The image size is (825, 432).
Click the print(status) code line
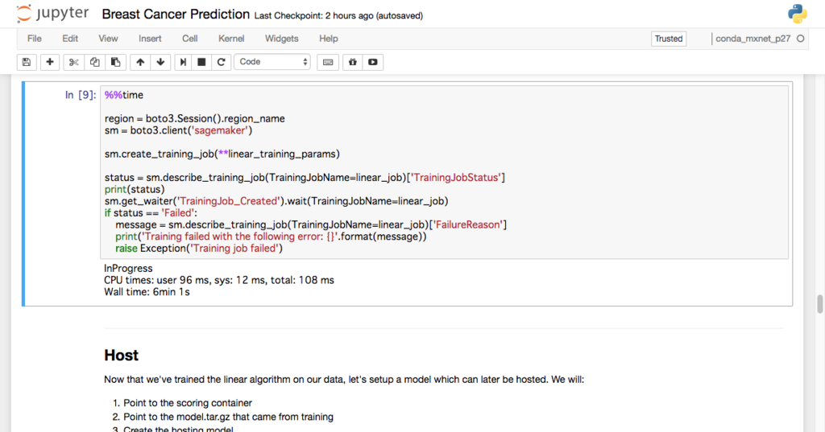135,189
